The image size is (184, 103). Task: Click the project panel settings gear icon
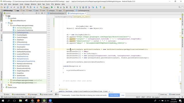[42, 13]
